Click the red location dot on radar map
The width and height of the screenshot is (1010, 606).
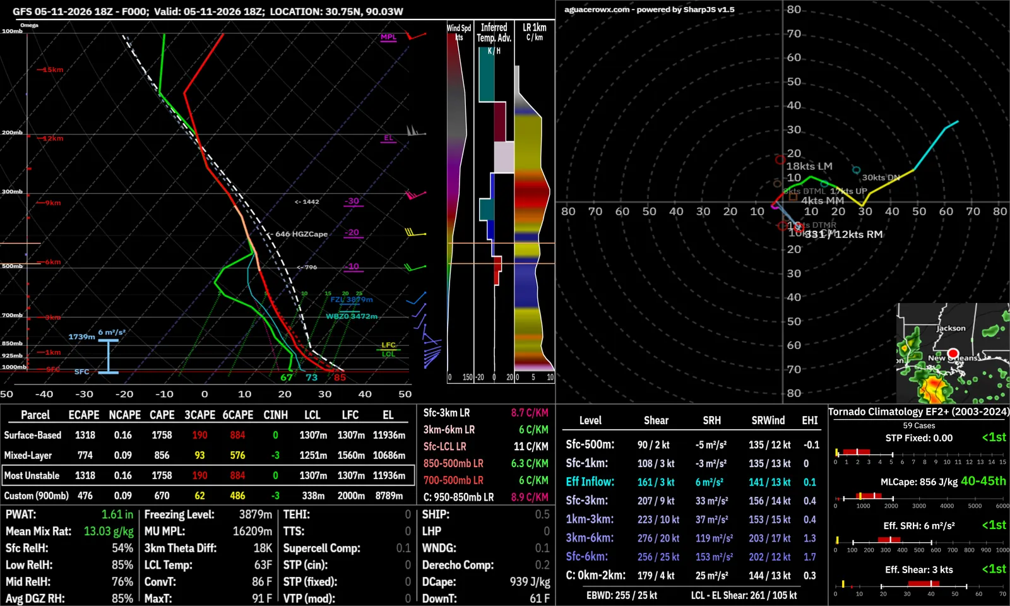point(953,353)
